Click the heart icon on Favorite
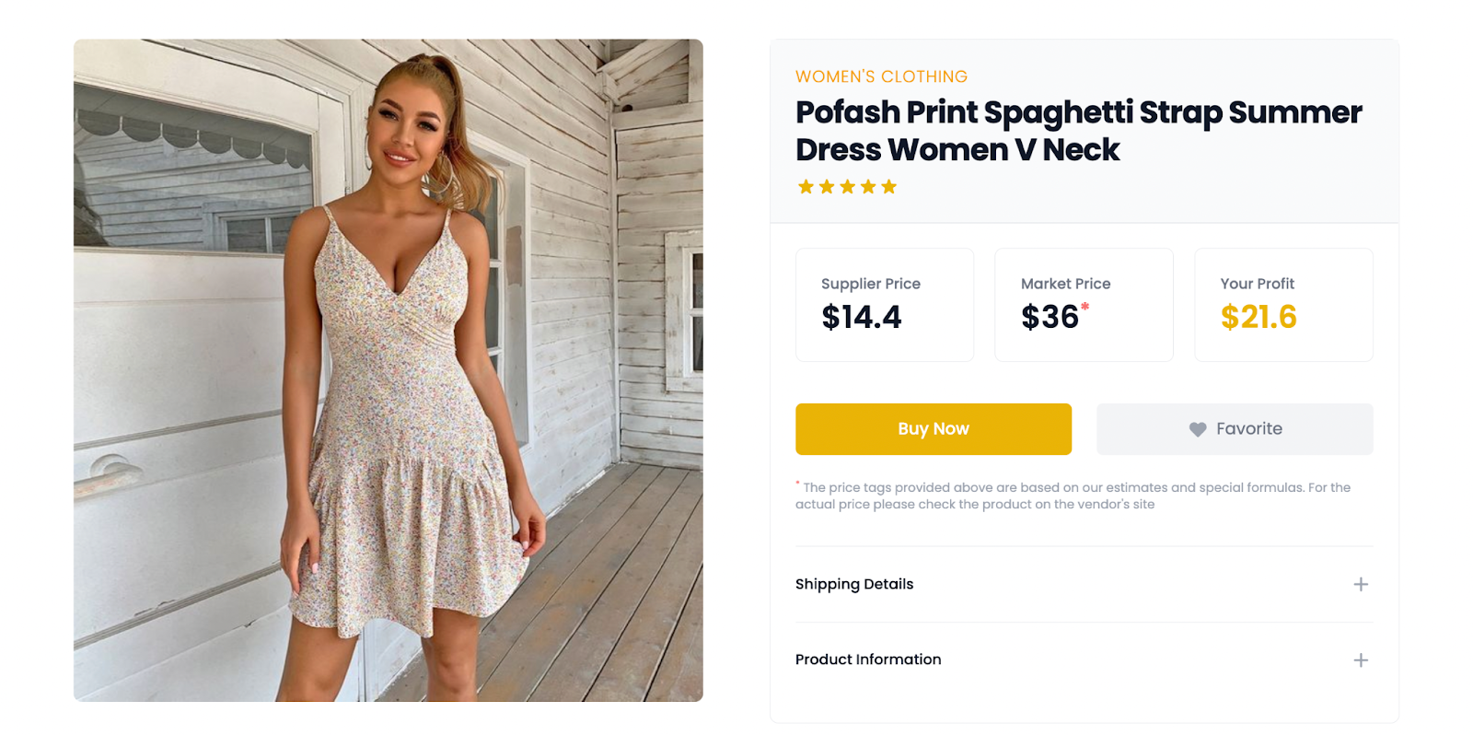This screenshot has height=735, width=1473. point(1197,429)
